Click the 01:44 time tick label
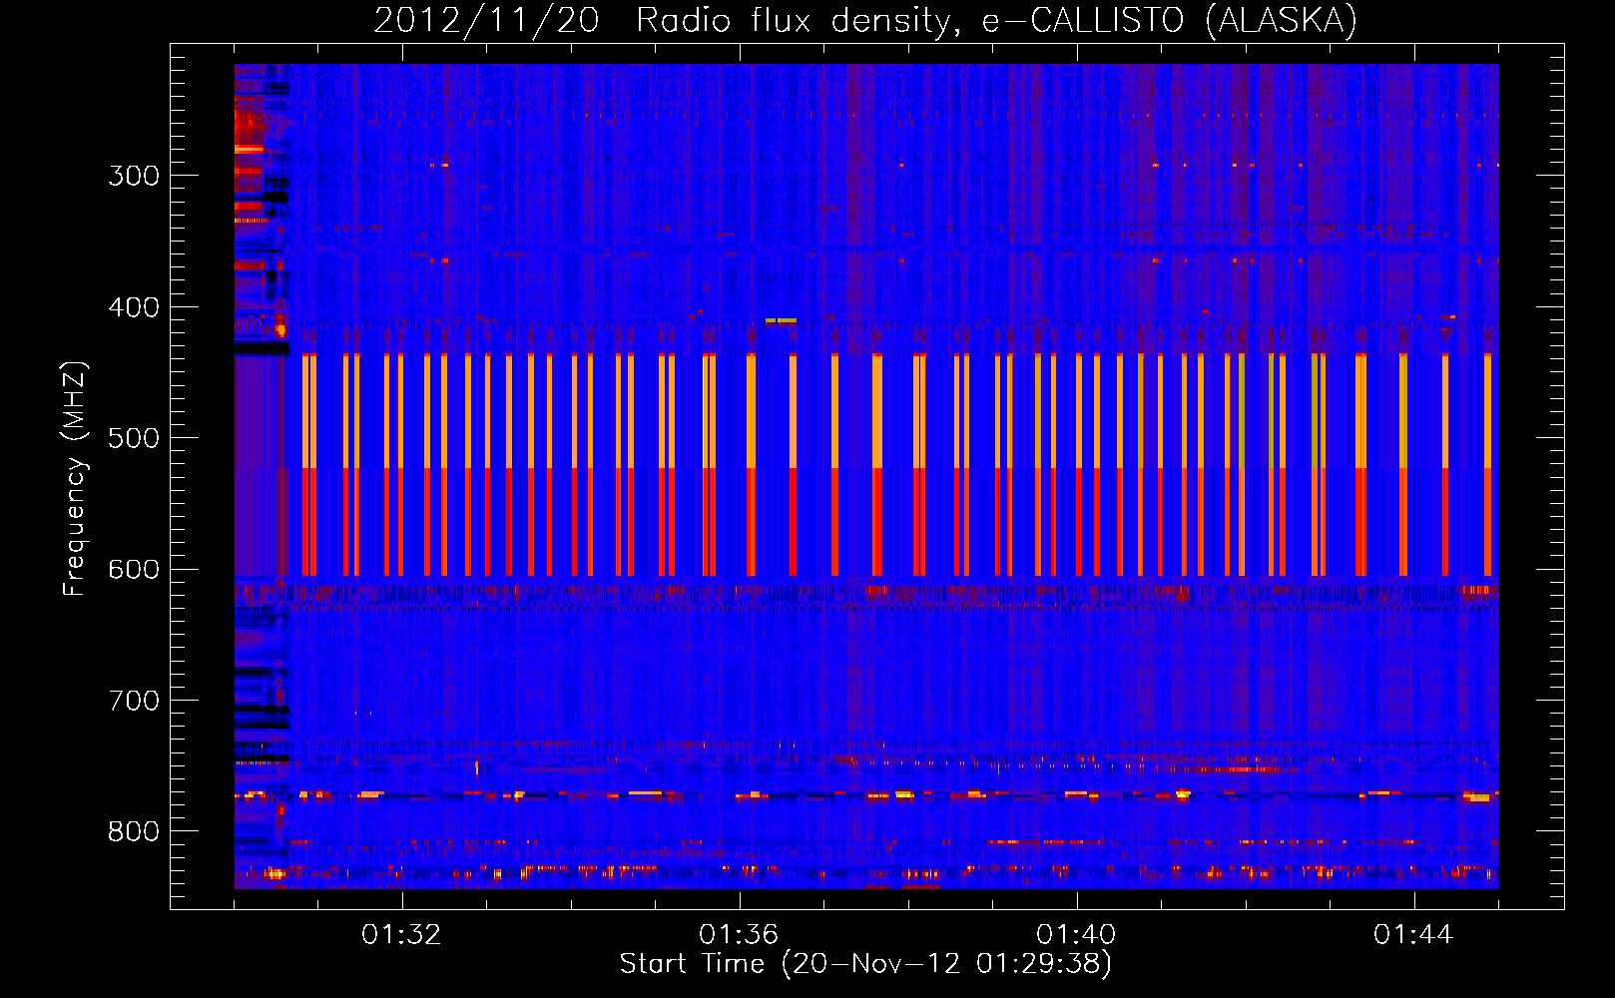Viewport: 1615px width, 998px height. tap(1413, 935)
